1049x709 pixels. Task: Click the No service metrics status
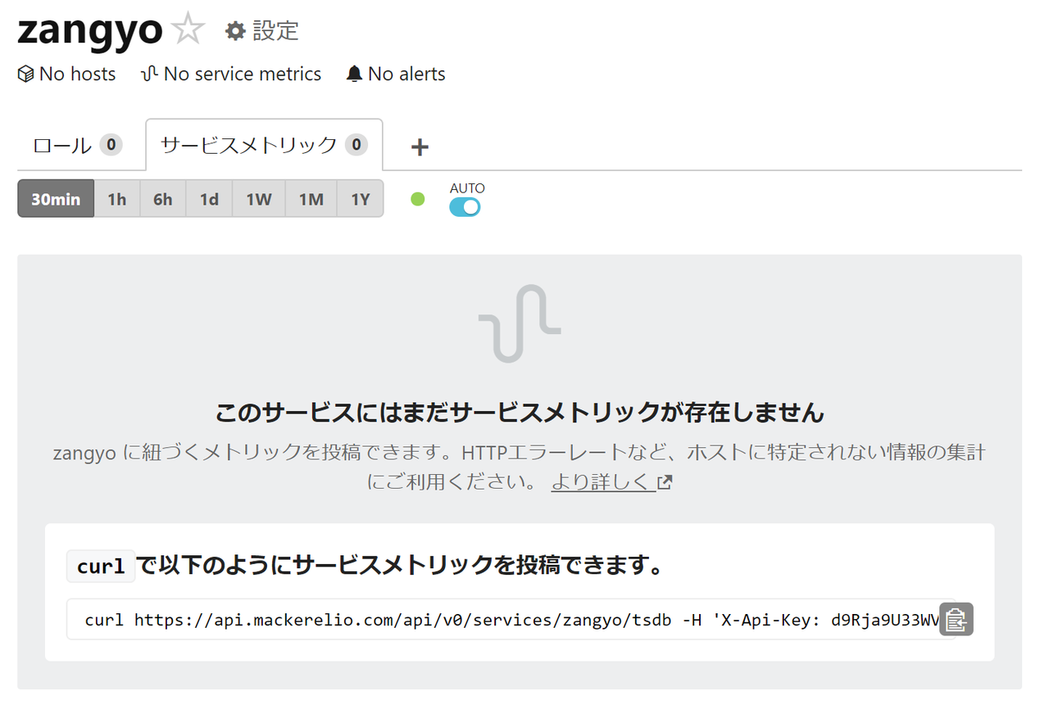[x=231, y=74]
